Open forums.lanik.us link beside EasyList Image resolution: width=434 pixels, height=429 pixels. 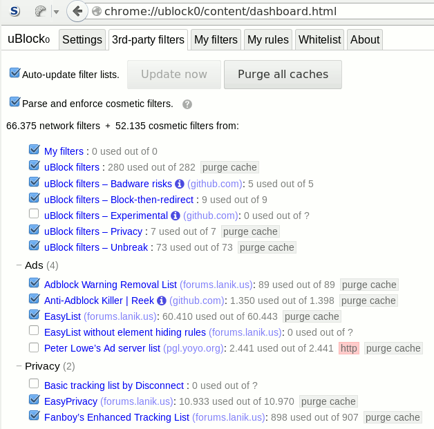coord(120,316)
